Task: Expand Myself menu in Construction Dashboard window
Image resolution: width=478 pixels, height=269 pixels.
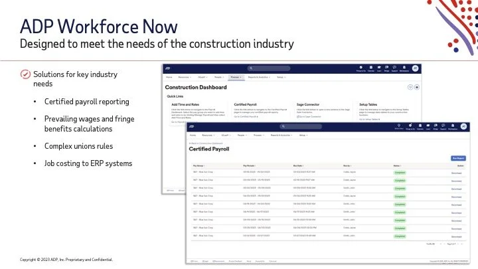Action: [202, 77]
